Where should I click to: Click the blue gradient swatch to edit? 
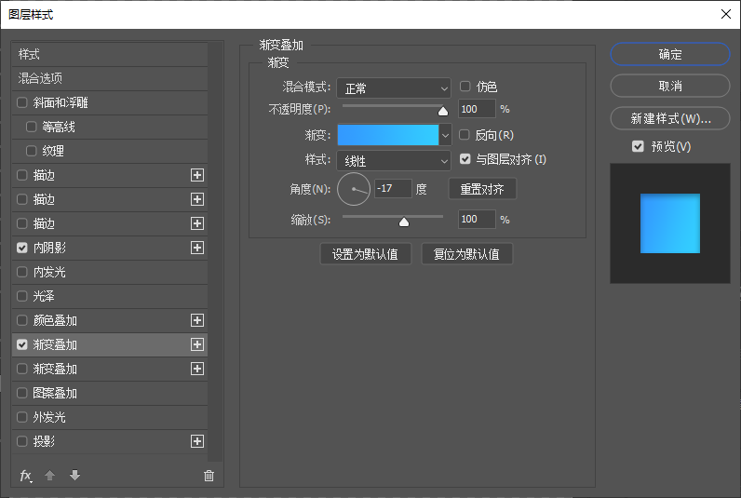point(388,135)
